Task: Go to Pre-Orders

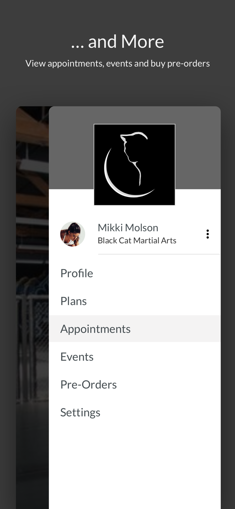Action: pyautogui.click(x=89, y=384)
